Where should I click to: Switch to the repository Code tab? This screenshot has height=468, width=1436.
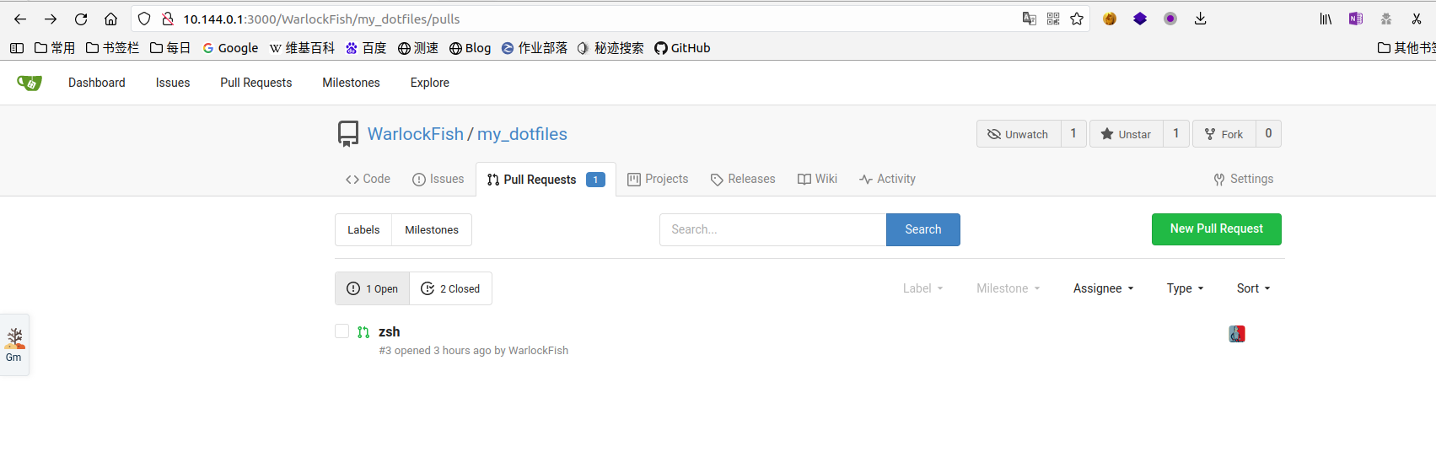[x=368, y=179]
